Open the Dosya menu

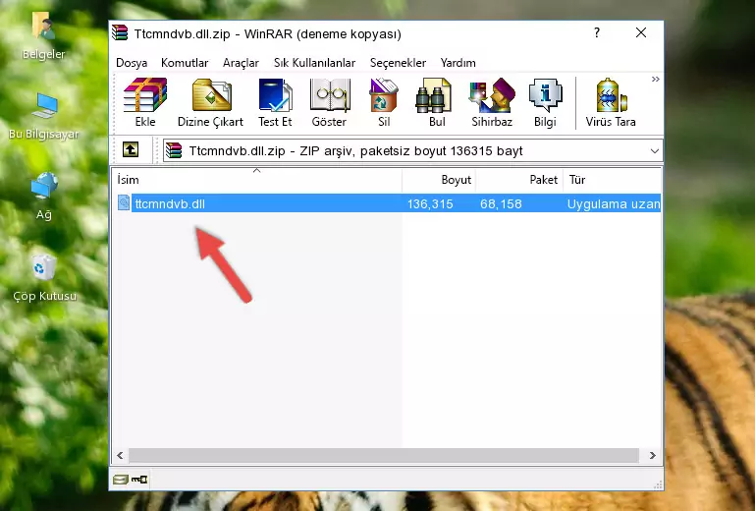(132, 63)
